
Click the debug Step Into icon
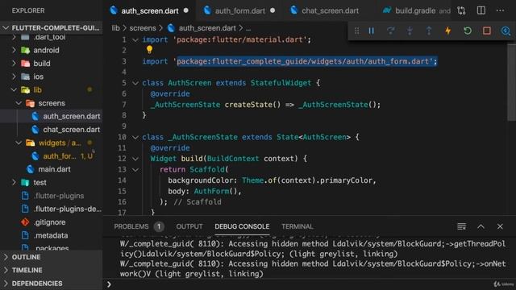pyautogui.click(x=410, y=31)
